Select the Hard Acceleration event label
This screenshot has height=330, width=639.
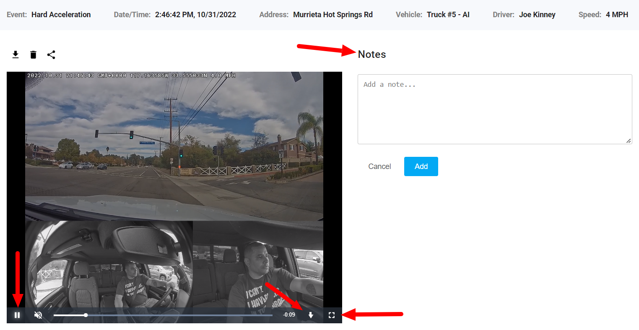[x=61, y=14]
